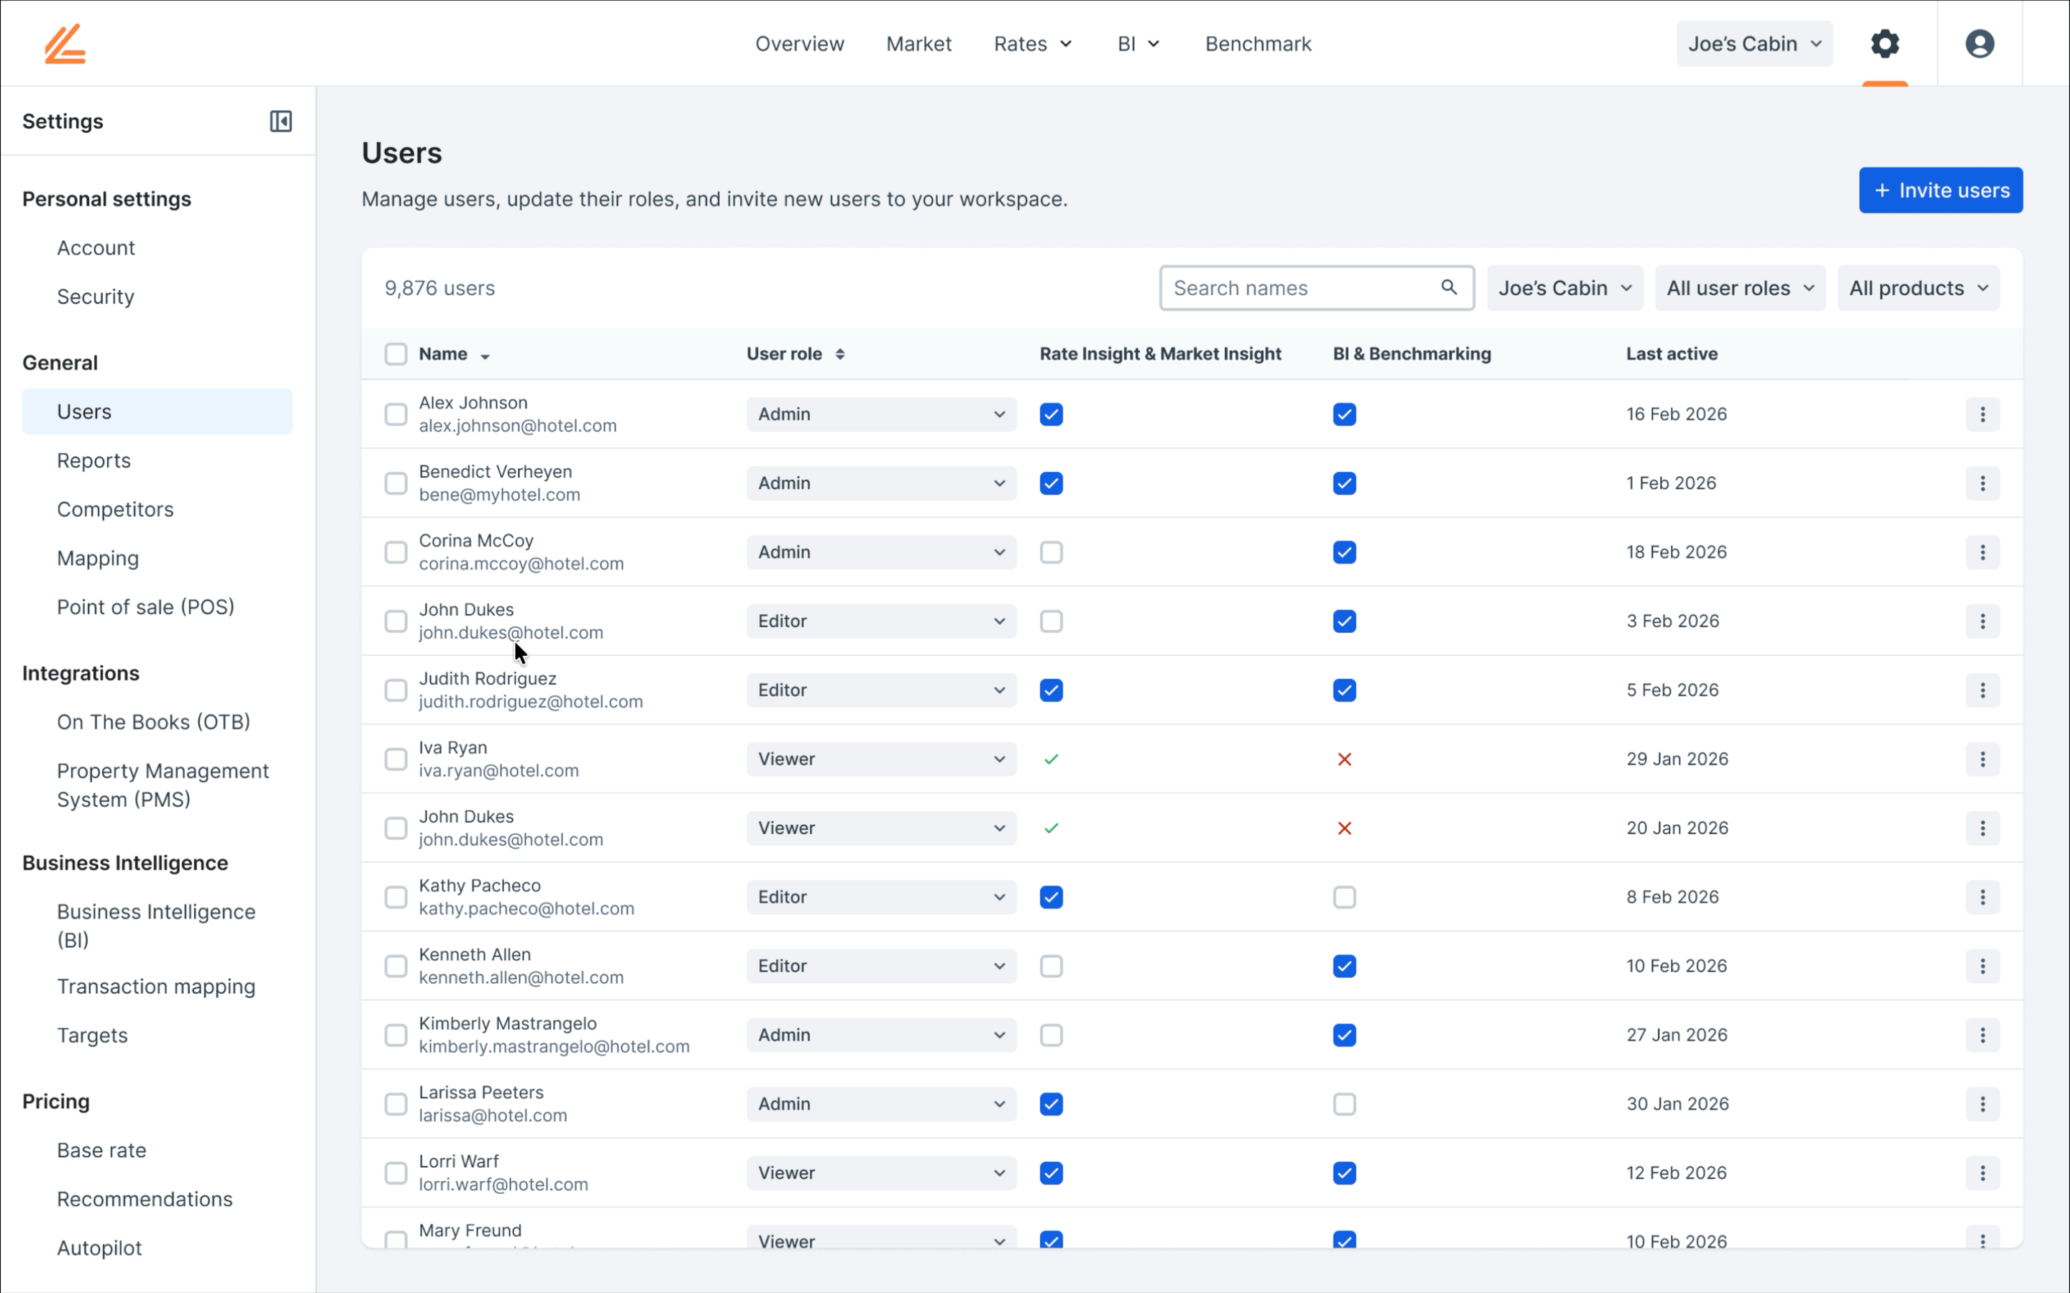Open the kebab menu for Iva Ryan
This screenshot has width=2070, height=1293.
1982,759
